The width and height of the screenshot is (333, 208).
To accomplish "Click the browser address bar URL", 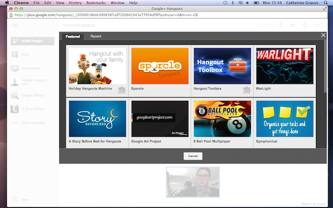I will (x=106, y=15).
